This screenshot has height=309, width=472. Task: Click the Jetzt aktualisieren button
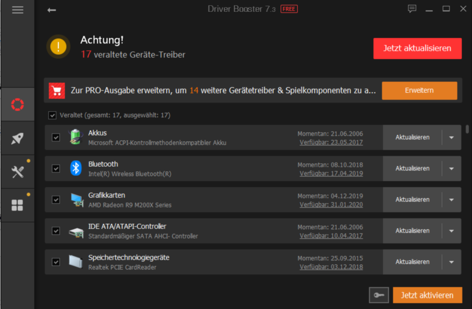[417, 48]
